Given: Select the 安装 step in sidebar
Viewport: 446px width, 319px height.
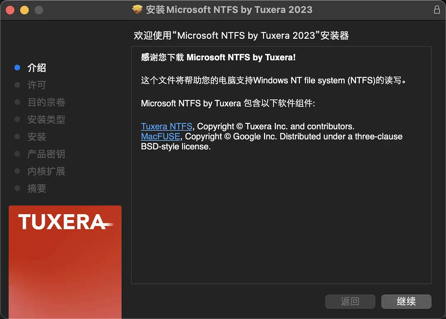Looking at the screenshot, I should tap(37, 137).
